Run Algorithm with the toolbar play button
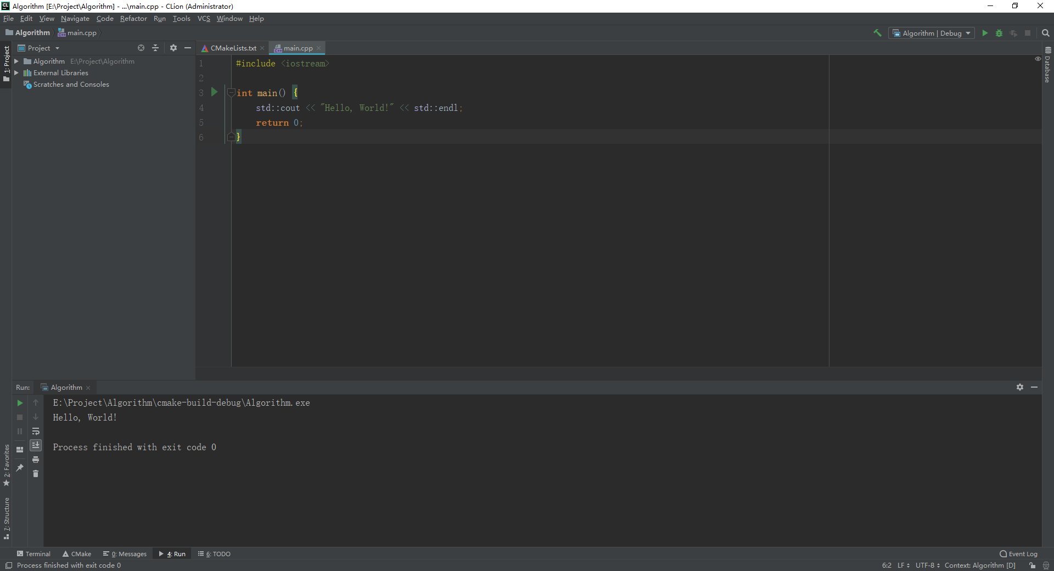This screenshot has height=571, width=1054. tap(985, 33)
